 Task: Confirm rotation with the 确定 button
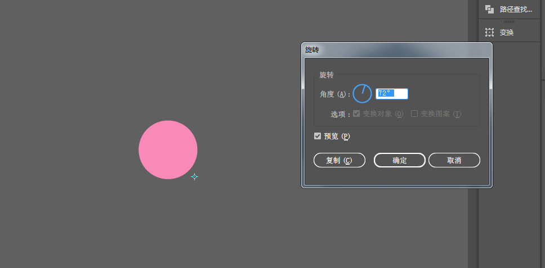[399, 160]
